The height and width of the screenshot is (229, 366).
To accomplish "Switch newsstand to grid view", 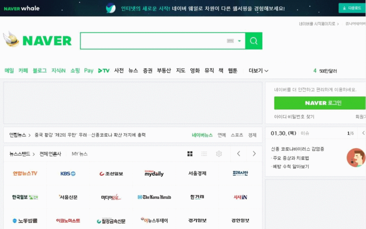I will click(190, 154).
